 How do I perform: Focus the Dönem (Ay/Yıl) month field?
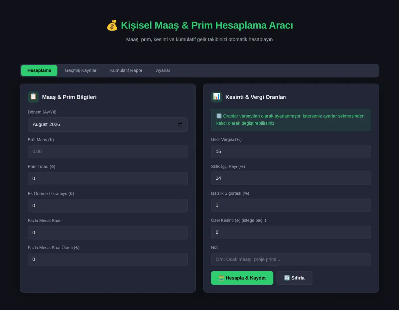(x=108, y=125)
